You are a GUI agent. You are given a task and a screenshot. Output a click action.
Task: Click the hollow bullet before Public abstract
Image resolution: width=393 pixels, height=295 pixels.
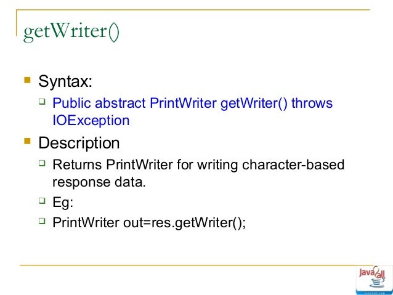click(43, 102)
